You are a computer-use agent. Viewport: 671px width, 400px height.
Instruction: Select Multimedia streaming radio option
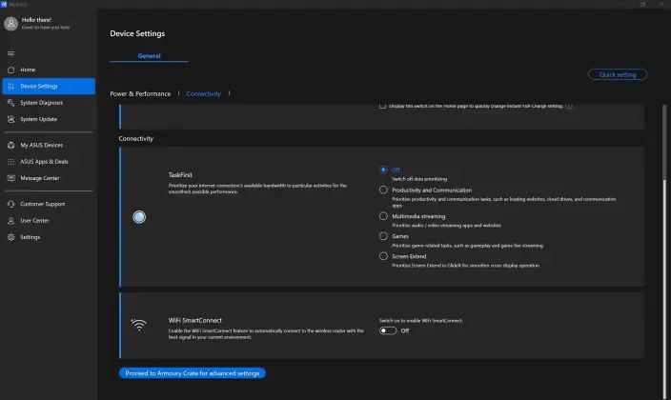coord(383,216)
